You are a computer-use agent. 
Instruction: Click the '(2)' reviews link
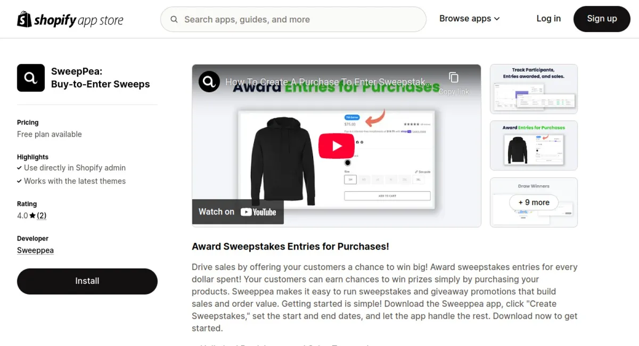42,215
